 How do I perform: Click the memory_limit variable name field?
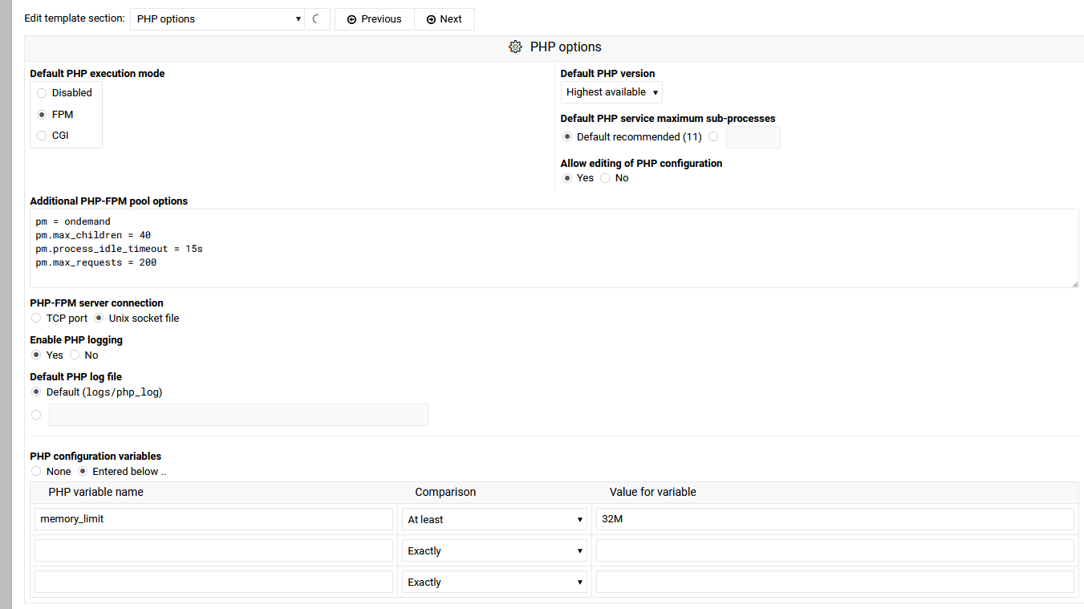click(x=214, y=519)
